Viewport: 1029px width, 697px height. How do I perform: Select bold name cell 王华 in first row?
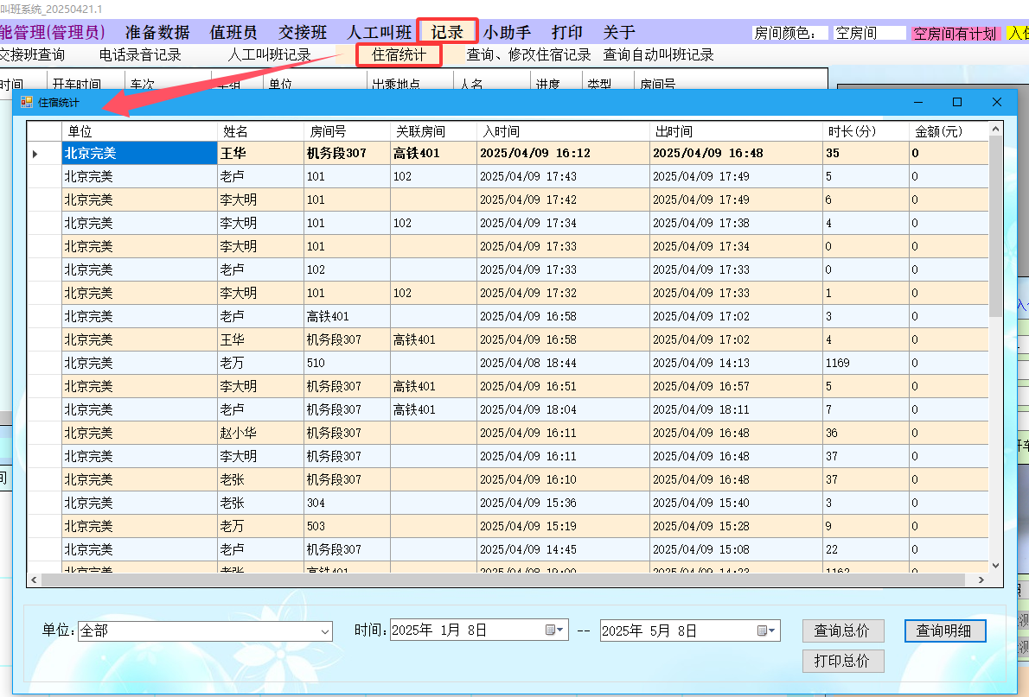point(260,154)
